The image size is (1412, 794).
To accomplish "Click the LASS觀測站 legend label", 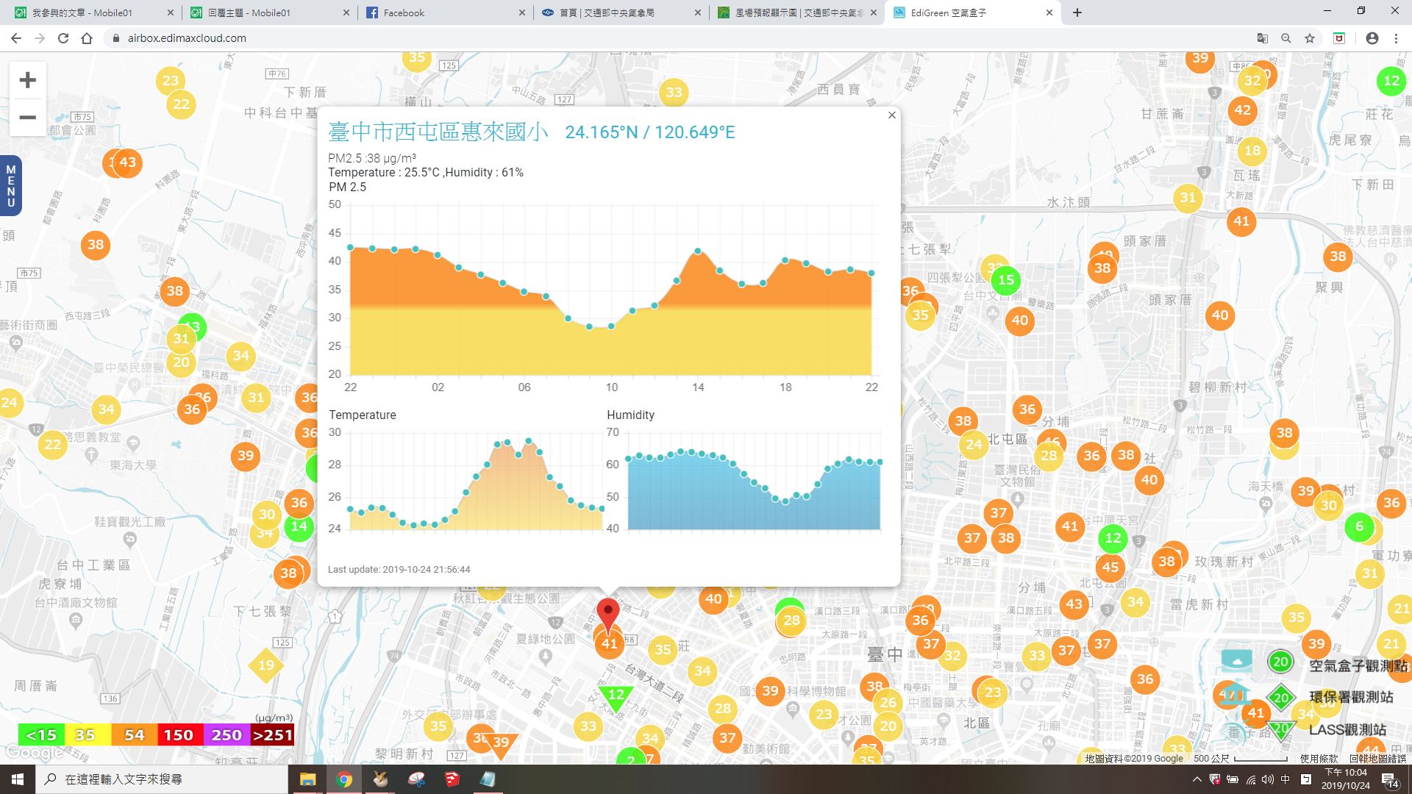I will [1347, 730].
